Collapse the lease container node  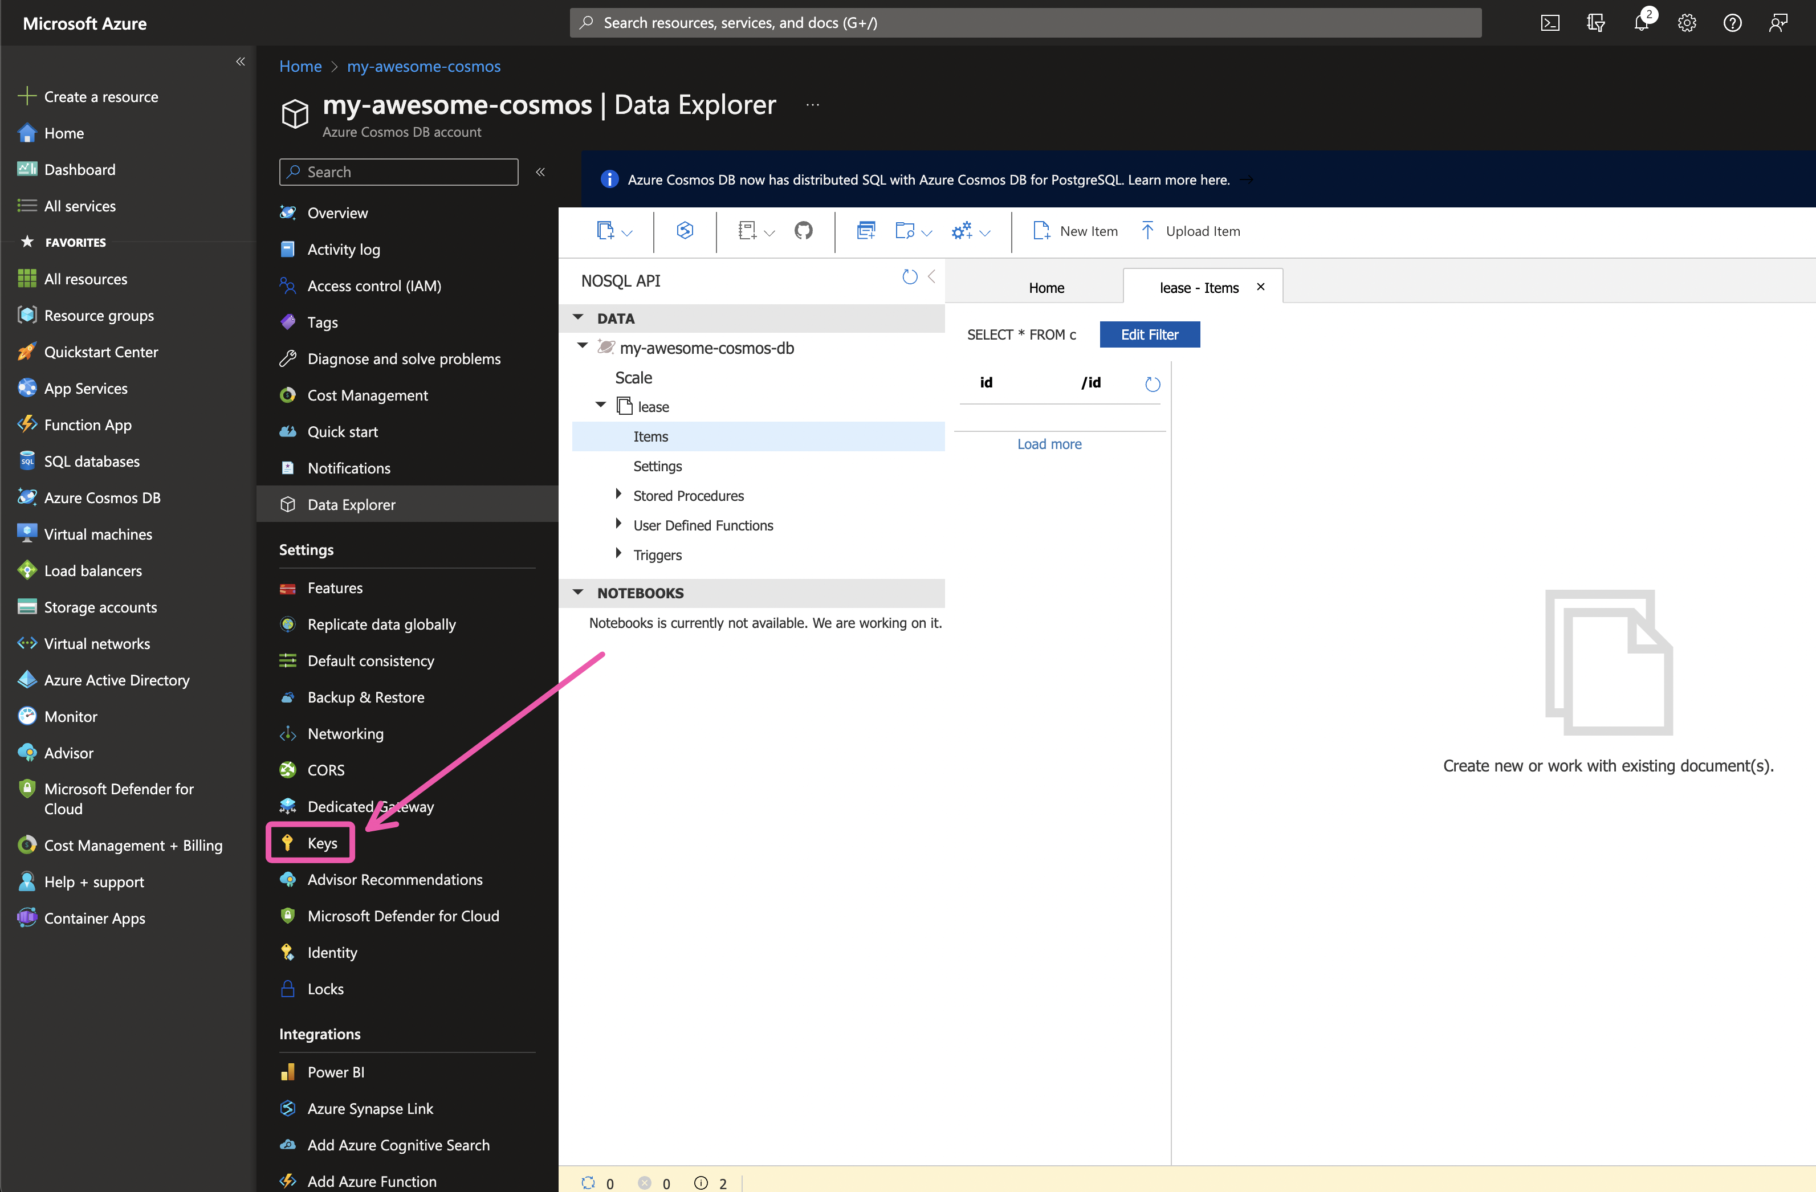601,405
